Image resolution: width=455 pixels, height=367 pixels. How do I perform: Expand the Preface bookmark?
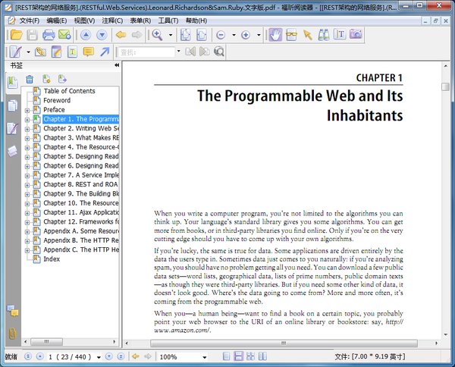pos(27,111)
